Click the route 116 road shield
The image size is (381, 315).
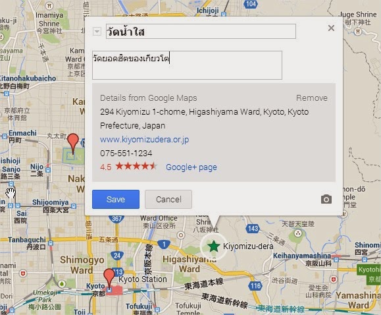pyautogui.click(x=255, y=285)
